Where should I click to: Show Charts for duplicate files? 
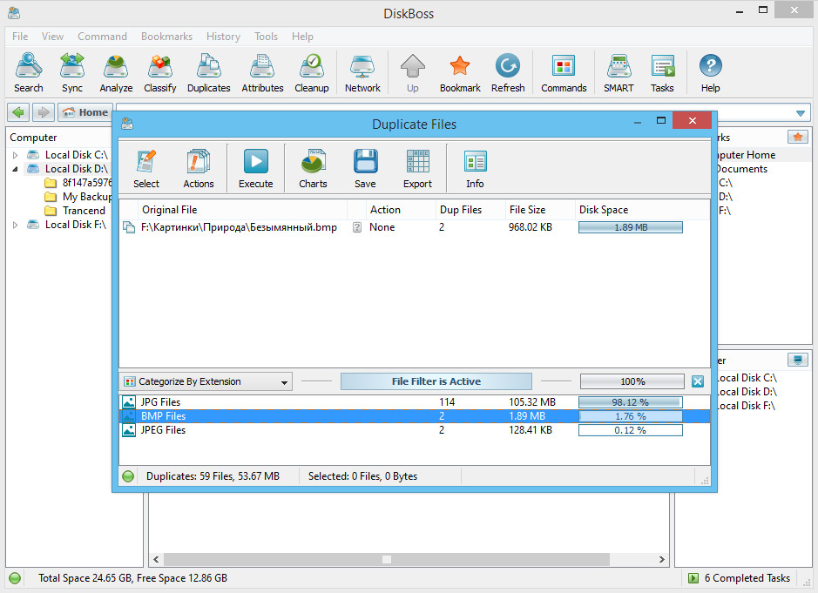(313, 168)
